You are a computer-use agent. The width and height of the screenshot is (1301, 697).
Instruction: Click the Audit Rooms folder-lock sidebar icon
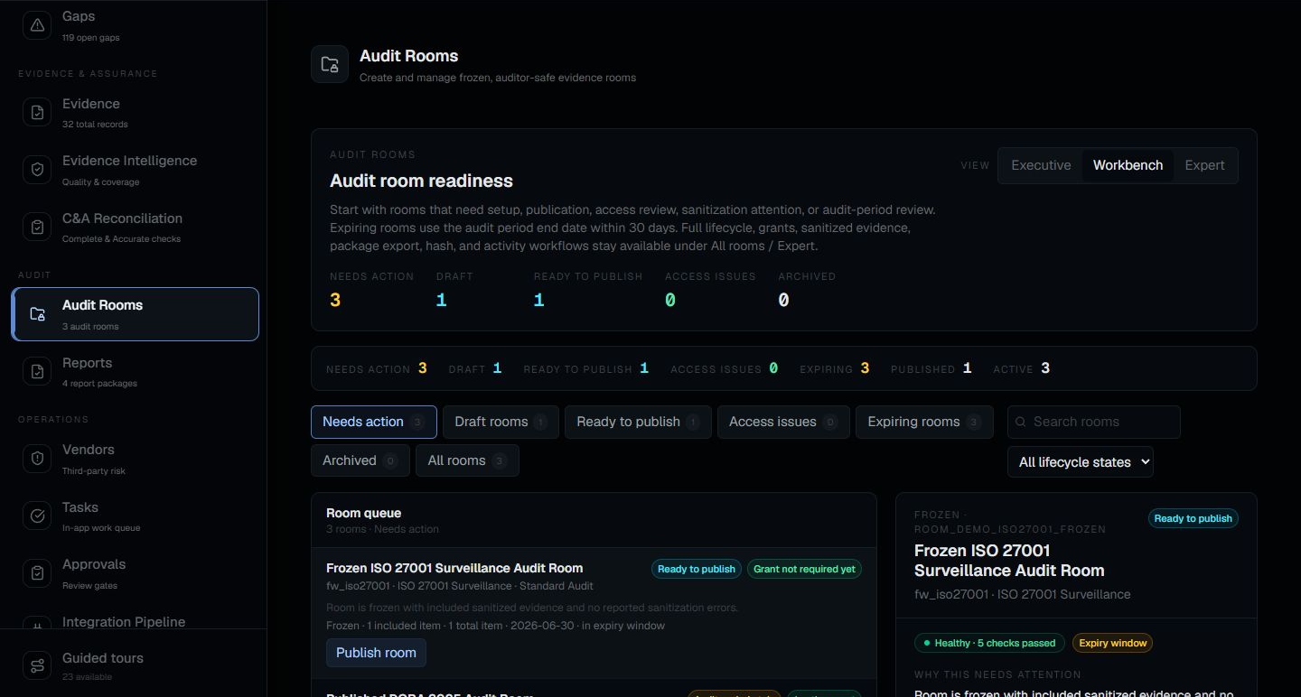37,314
